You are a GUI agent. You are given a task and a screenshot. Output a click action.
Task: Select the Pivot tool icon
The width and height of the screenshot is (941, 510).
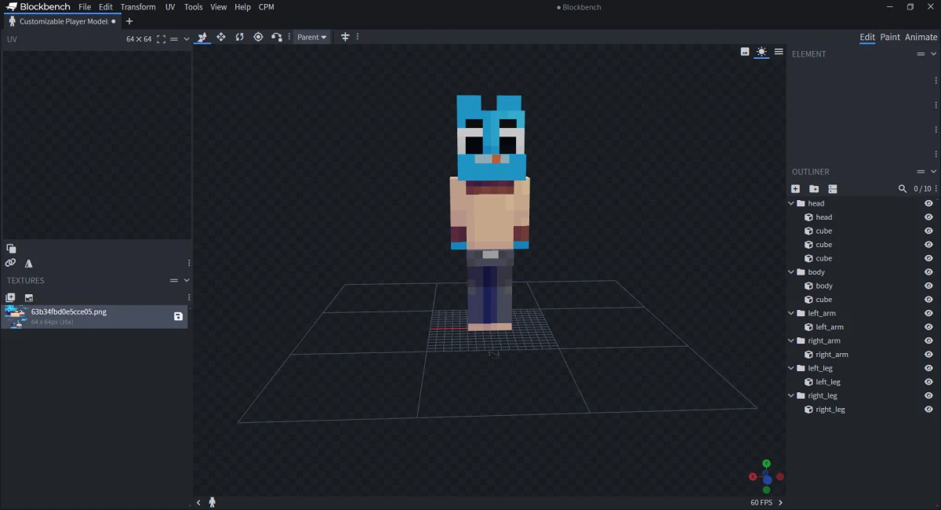click(x=258, y=37)
